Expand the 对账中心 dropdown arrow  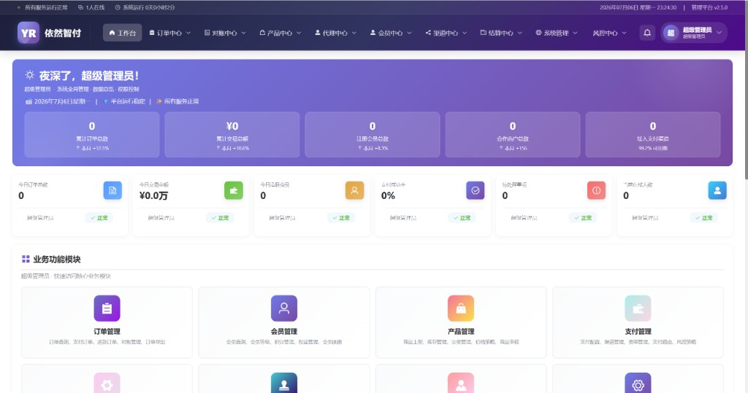(244, 33)
